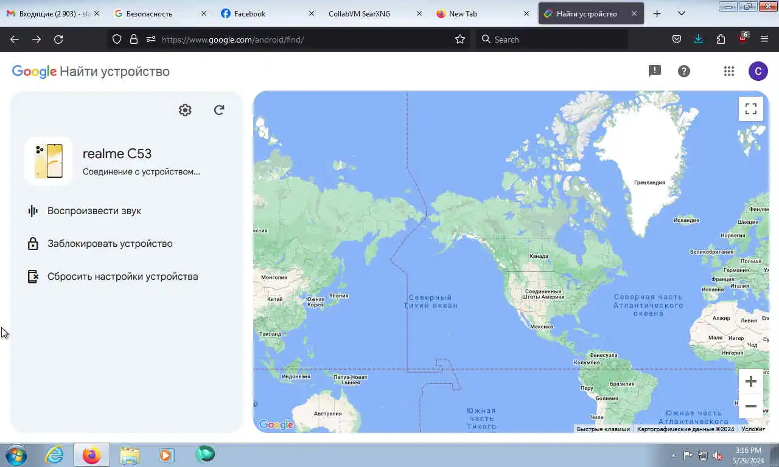Close the Facebook tab
Screen dimensions: 779x467
pyautogui.click(x=312, y=13)
